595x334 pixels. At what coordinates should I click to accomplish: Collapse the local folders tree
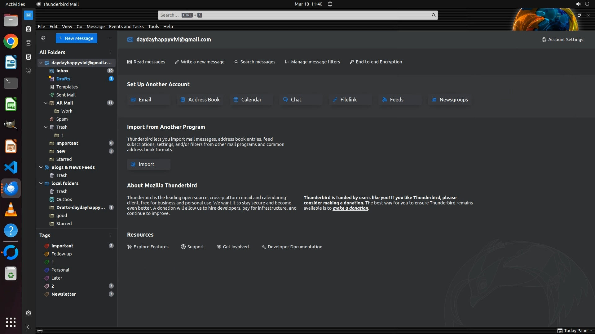click(x=41, y=183)
